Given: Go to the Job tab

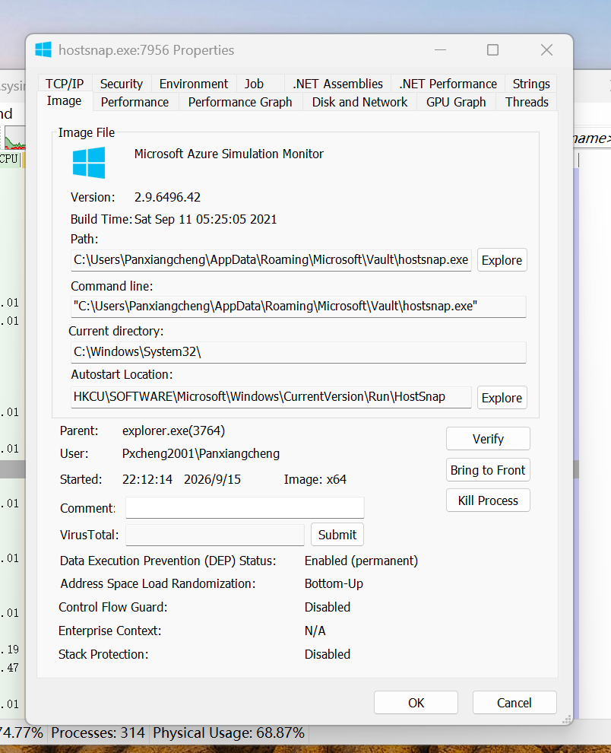Looking at the screenshot, I should click(254, 84).
